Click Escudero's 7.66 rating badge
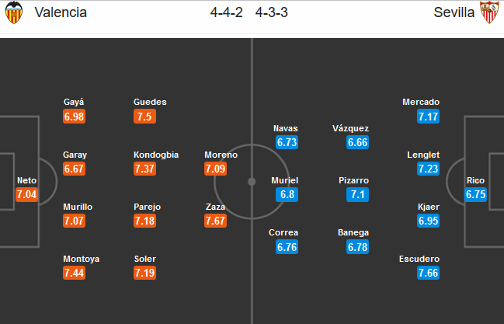The image size is (504, 324). 428,273
